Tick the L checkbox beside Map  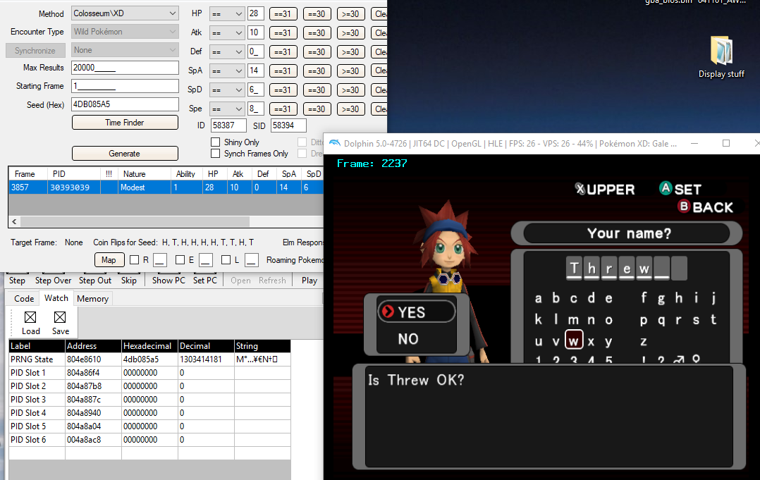click(x=226, y=260)
